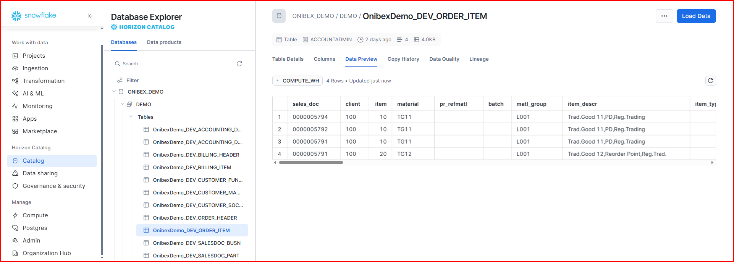Click 'Trad.Good 12,Reorder Point,Reg.Trad.' cell
Image resolution: width=734 pixels, height=262 pixels.
click(x=626, y=154)
